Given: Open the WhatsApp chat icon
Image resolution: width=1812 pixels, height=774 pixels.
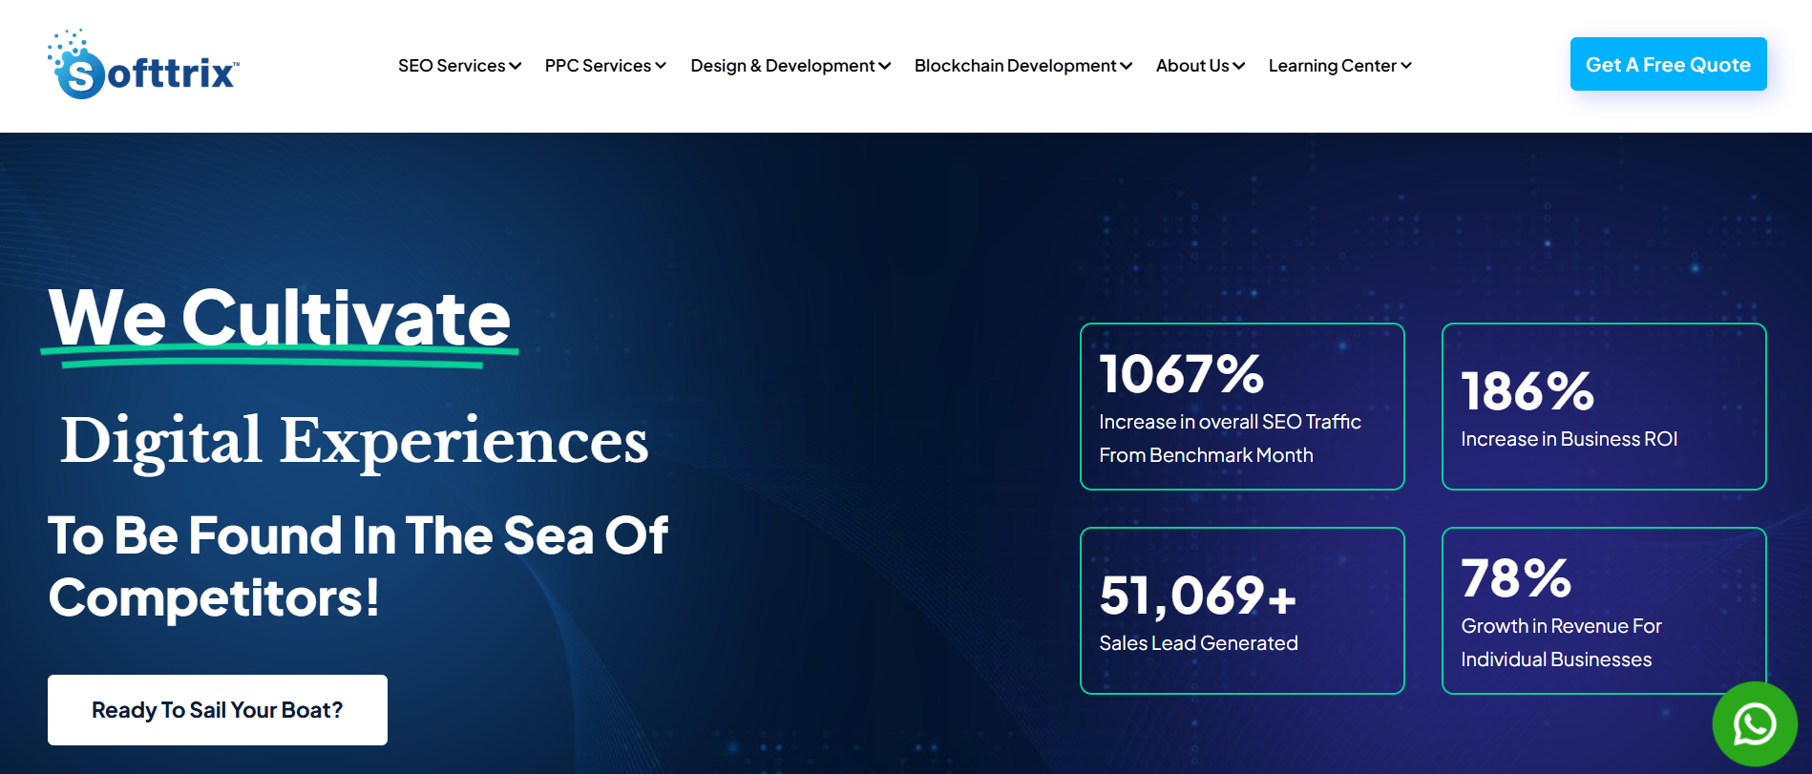Looking at the screenshot, I should (x=1755, y=723).
